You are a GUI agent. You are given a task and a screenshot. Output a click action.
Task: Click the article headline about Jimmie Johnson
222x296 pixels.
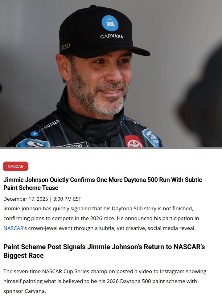pyautogui.click(x=103, y=184)
